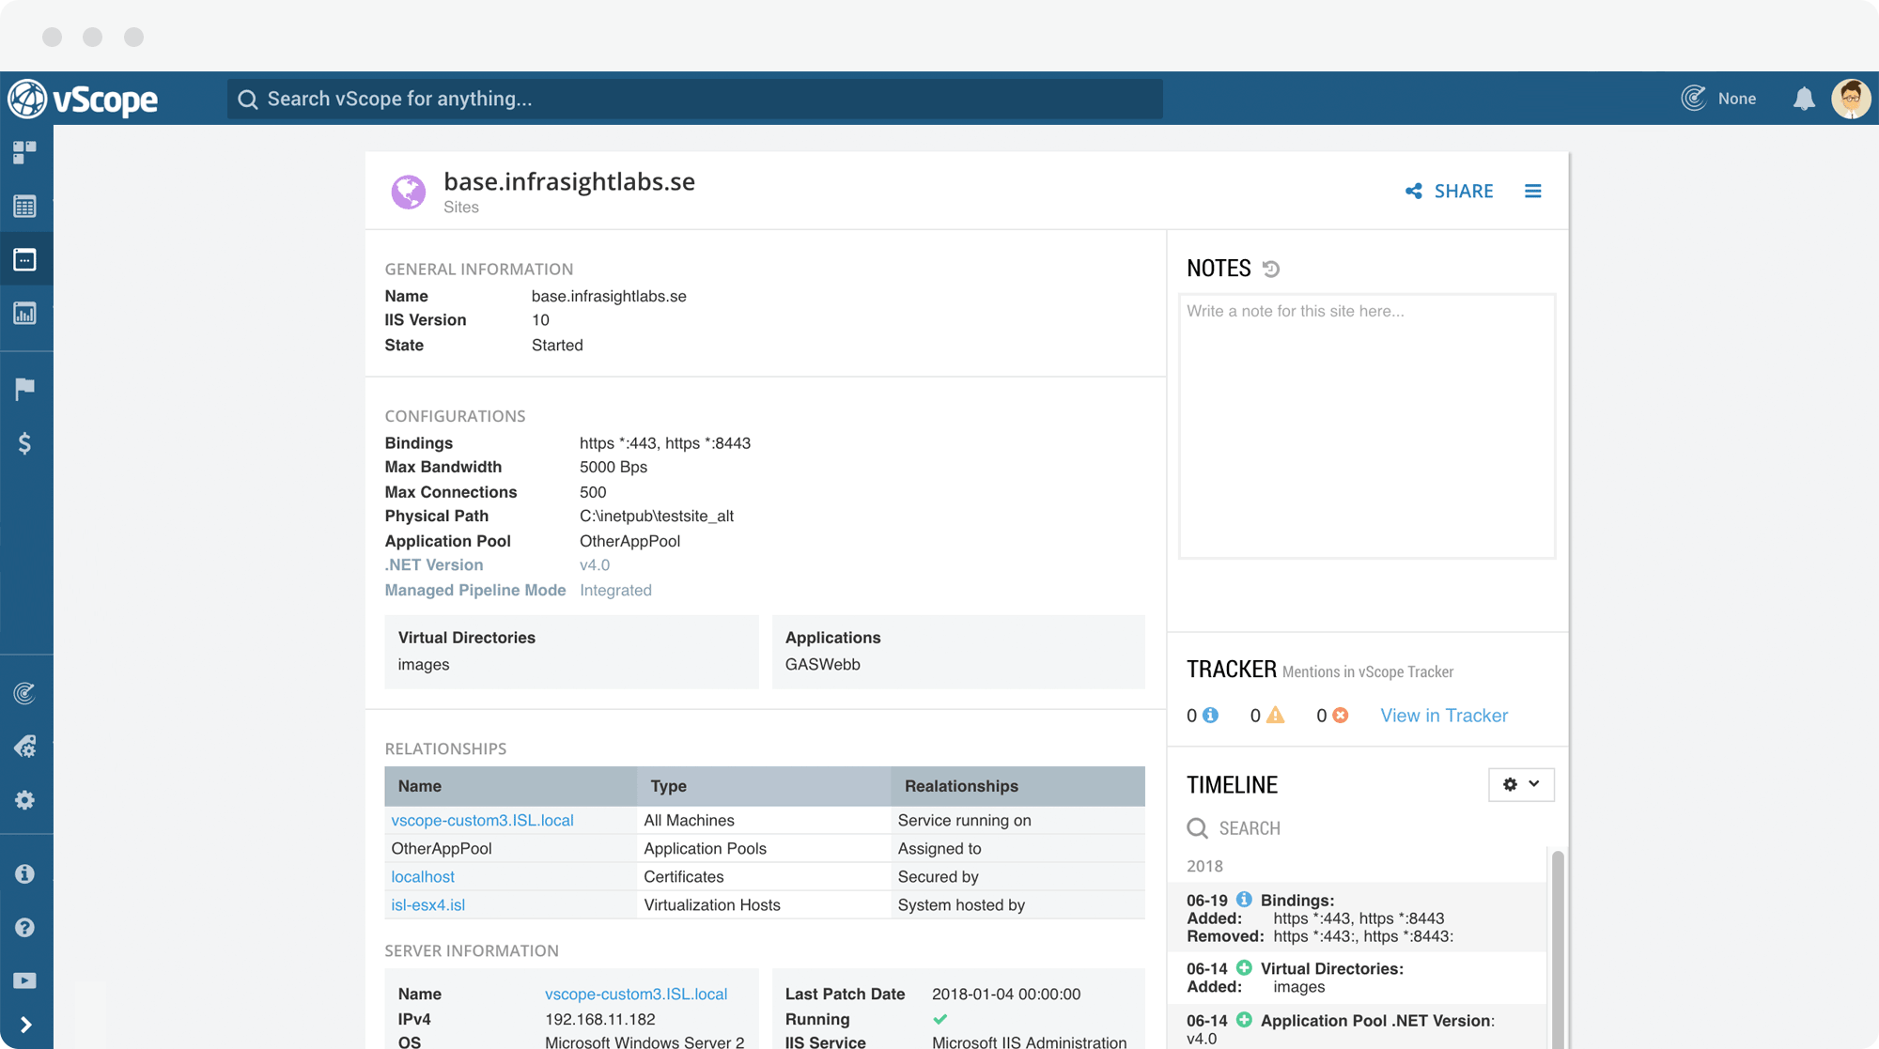This screenshot has height=1049, width=1879.
Task: Sort relationships by Name column header
Action: coord(511,786)
